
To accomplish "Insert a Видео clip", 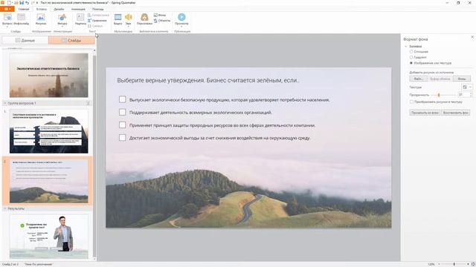I will coord(118,19).
